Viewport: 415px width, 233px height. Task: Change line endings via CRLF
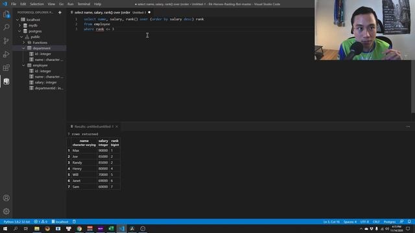point(376,221)
